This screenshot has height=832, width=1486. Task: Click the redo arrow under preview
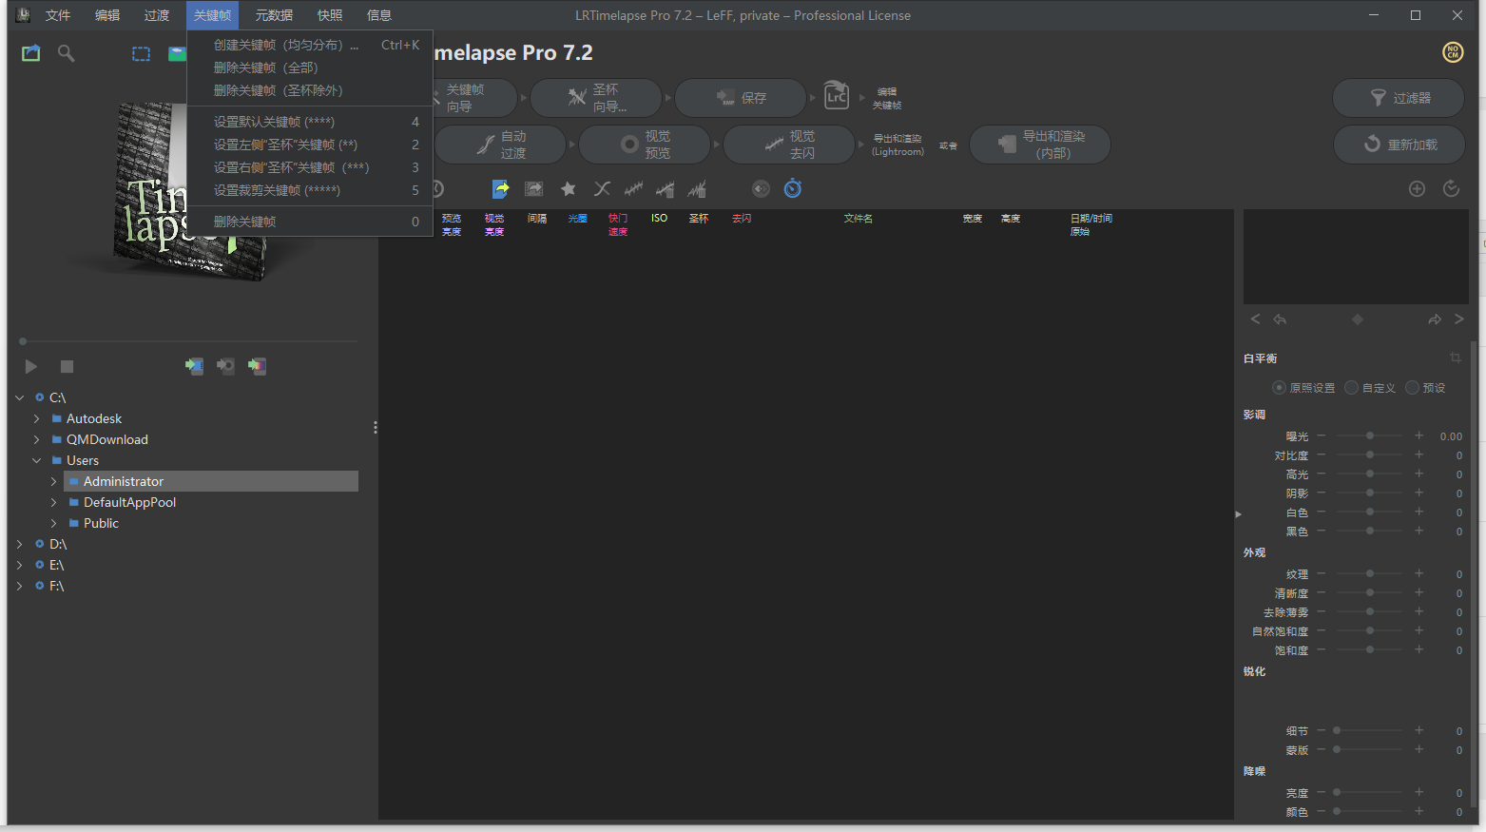1435,319
